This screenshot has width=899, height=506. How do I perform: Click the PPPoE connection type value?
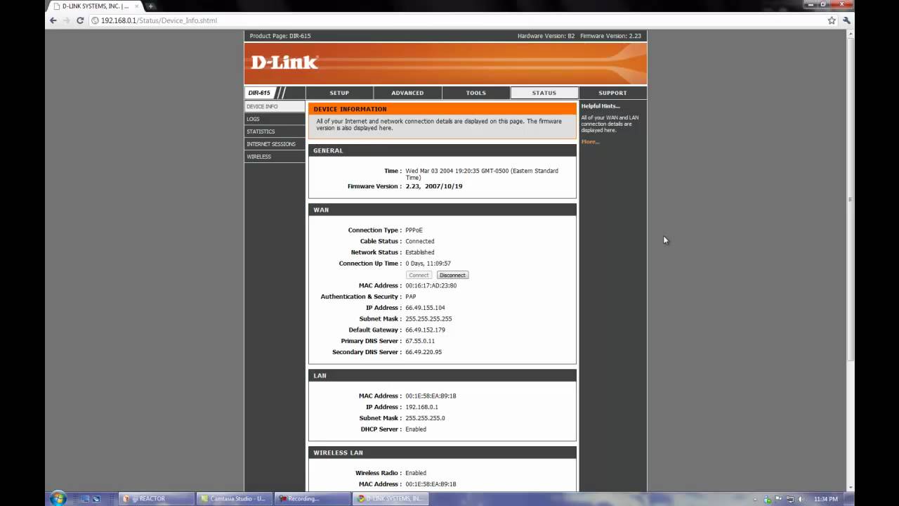(x=414, y=231)
